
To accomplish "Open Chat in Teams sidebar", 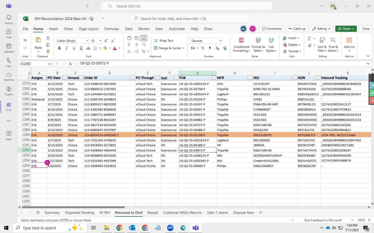I will point(9,34).
